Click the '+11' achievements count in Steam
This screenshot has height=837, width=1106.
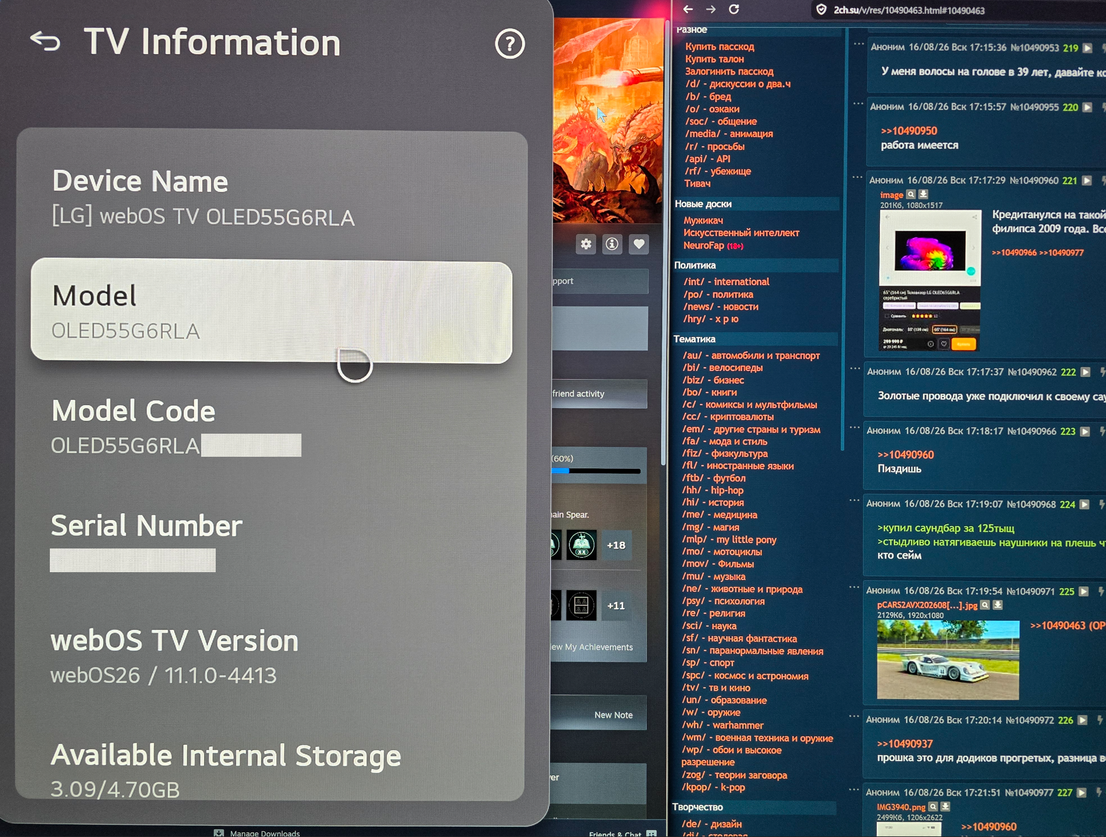pos(616,606)
